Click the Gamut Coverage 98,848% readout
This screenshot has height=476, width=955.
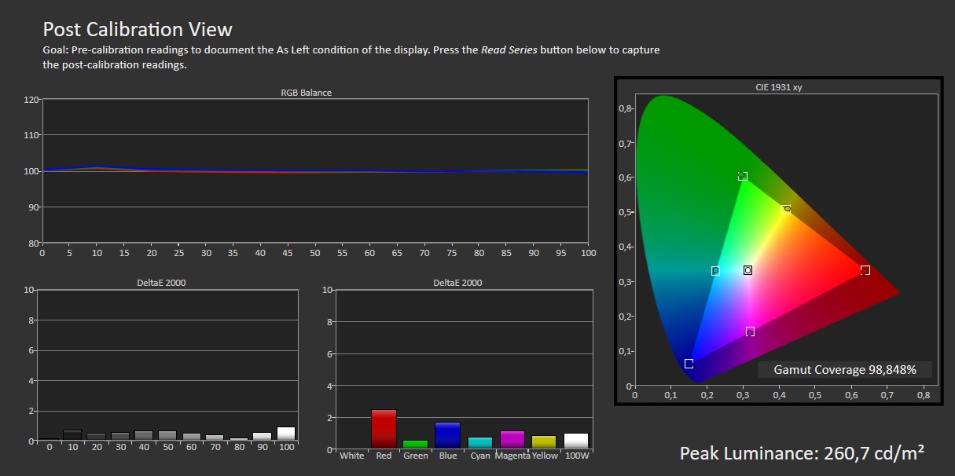845,369
